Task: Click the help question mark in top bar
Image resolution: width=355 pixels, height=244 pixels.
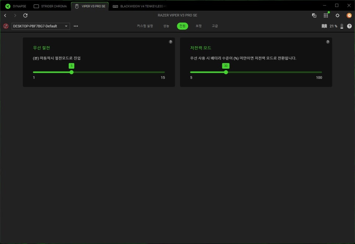Action: [349, 26]
